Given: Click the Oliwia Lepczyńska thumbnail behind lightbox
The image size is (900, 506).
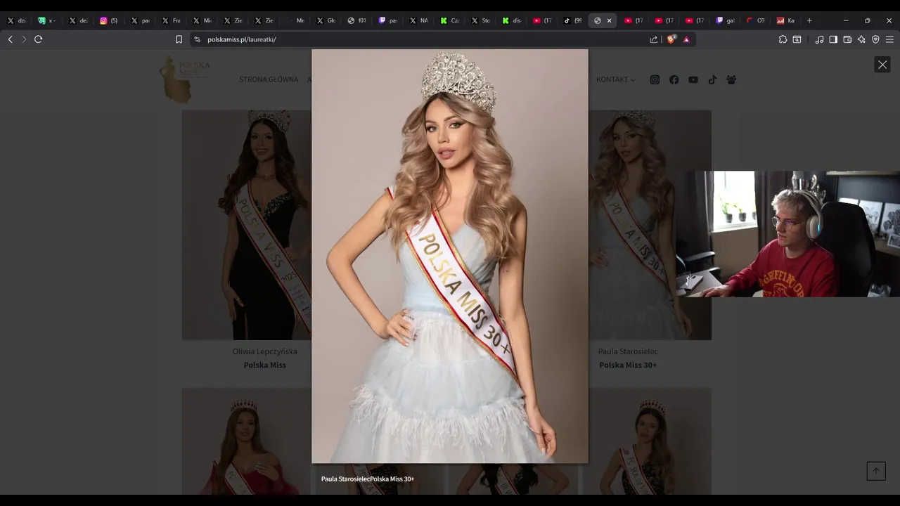Looking at the screenshot, I should coord(247,225).
